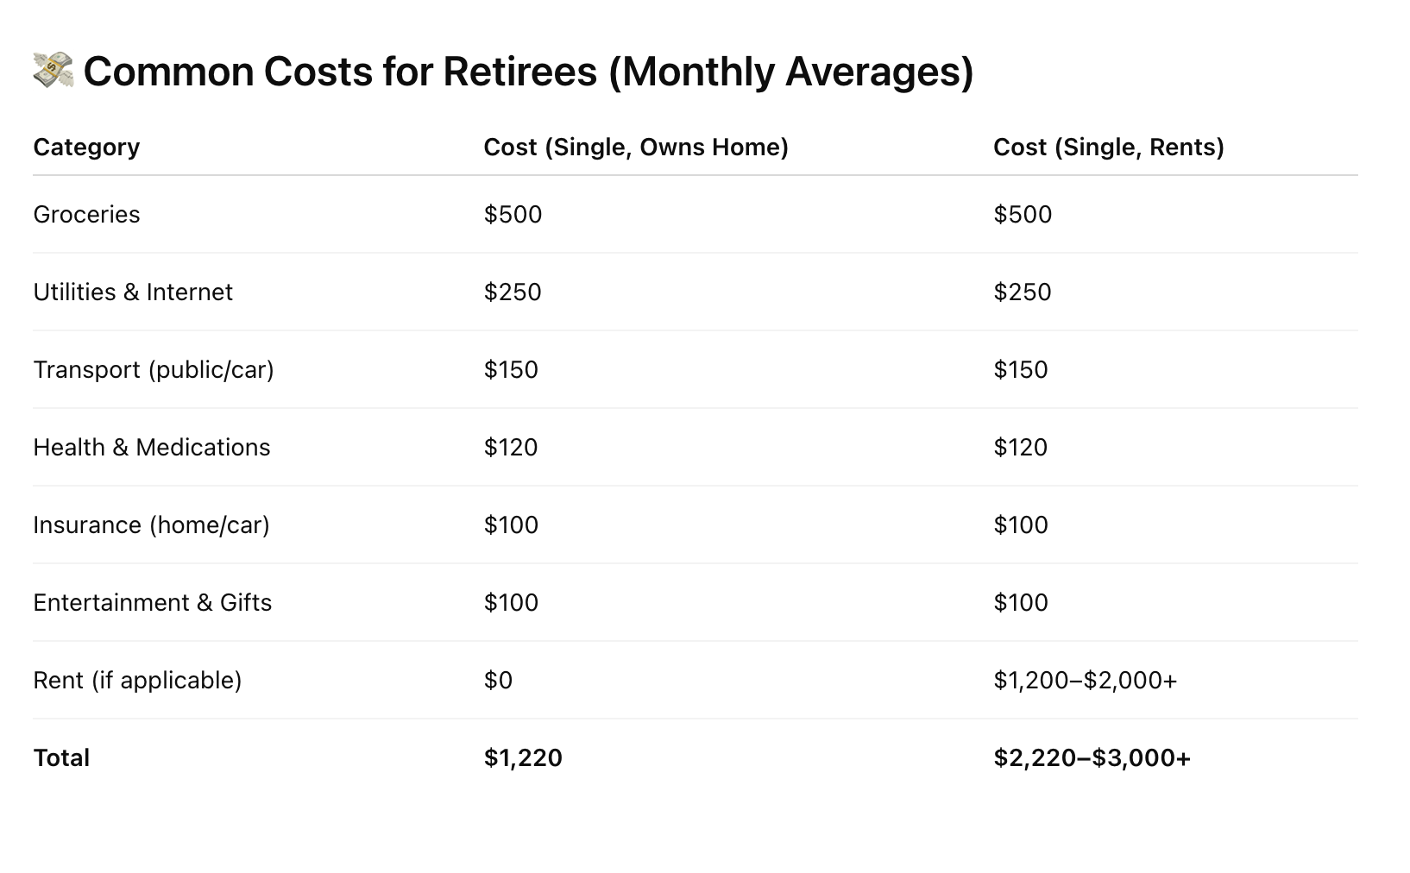Select the Health & Medications label
1410x873 pixels.
152,447
